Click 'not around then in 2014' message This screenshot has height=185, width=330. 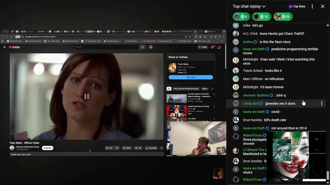pyautogui.click(x=289, y=128)
